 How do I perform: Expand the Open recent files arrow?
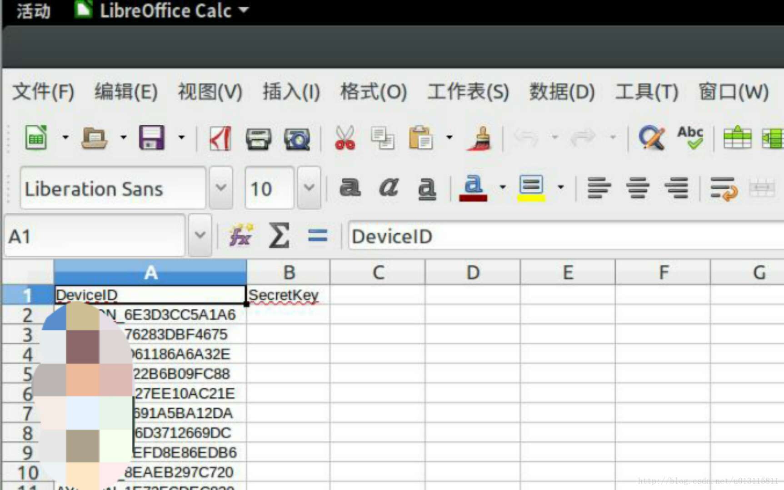click(123, 137)
